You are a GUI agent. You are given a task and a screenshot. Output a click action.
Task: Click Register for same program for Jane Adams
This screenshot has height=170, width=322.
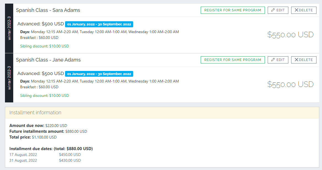233,60
